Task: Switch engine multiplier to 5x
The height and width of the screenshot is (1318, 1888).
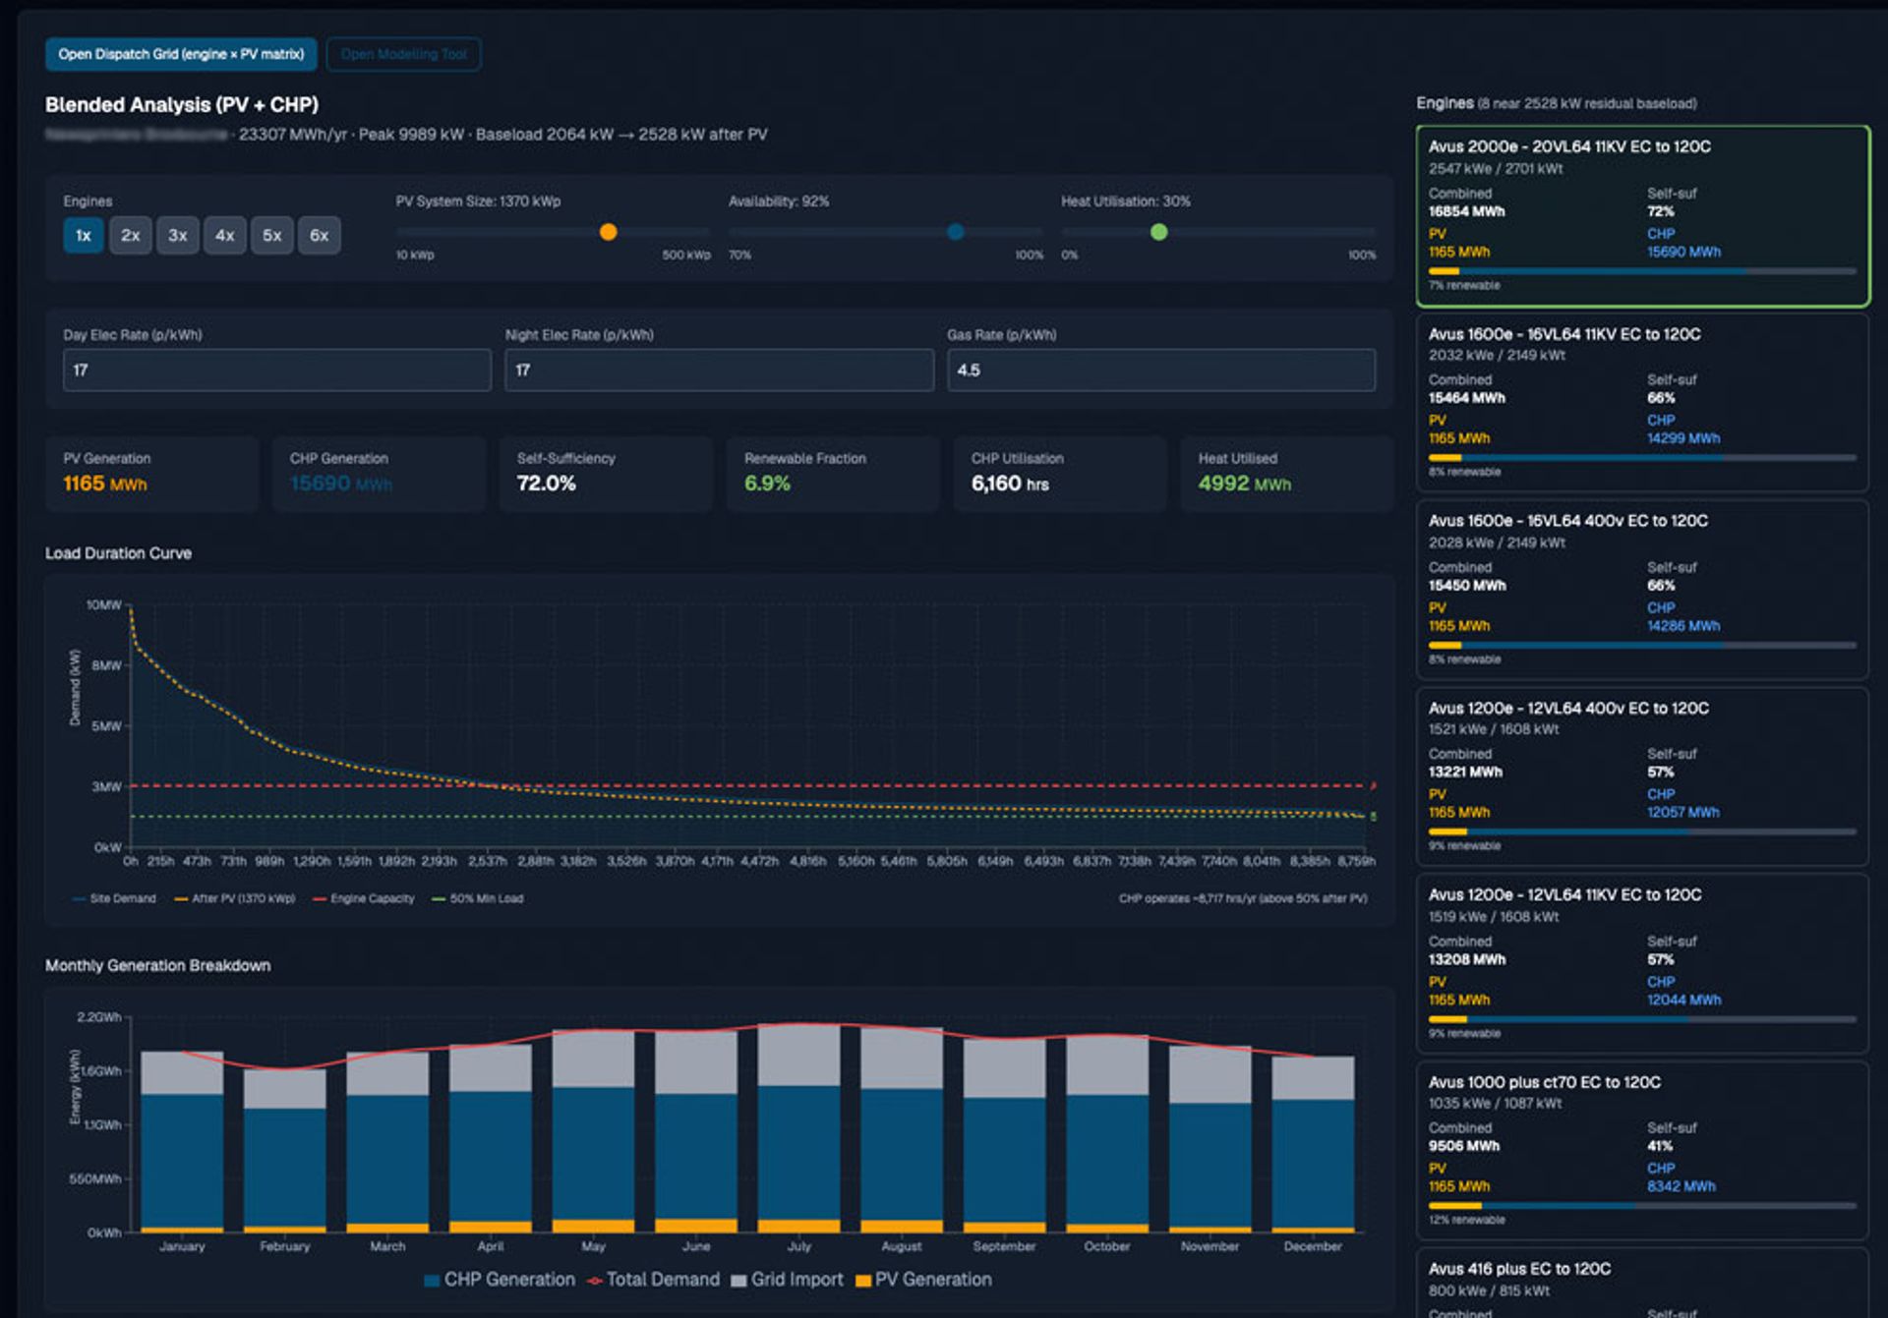Action: point(272,236)
